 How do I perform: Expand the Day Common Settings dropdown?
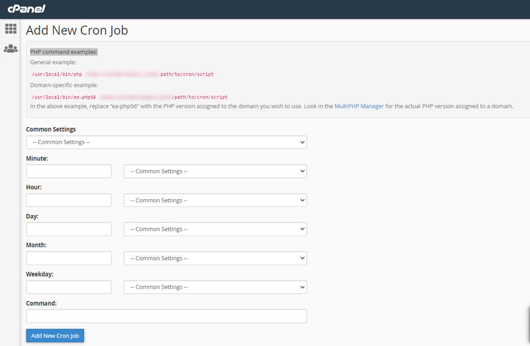pos(215,229)
